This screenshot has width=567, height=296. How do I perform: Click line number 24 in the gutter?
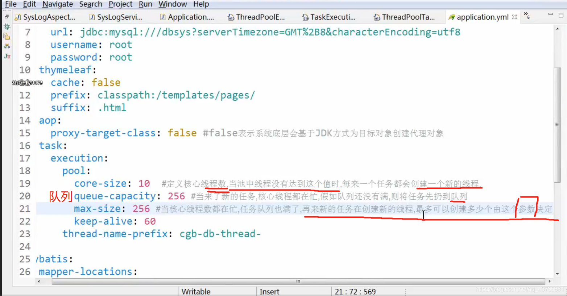point(25,246)
